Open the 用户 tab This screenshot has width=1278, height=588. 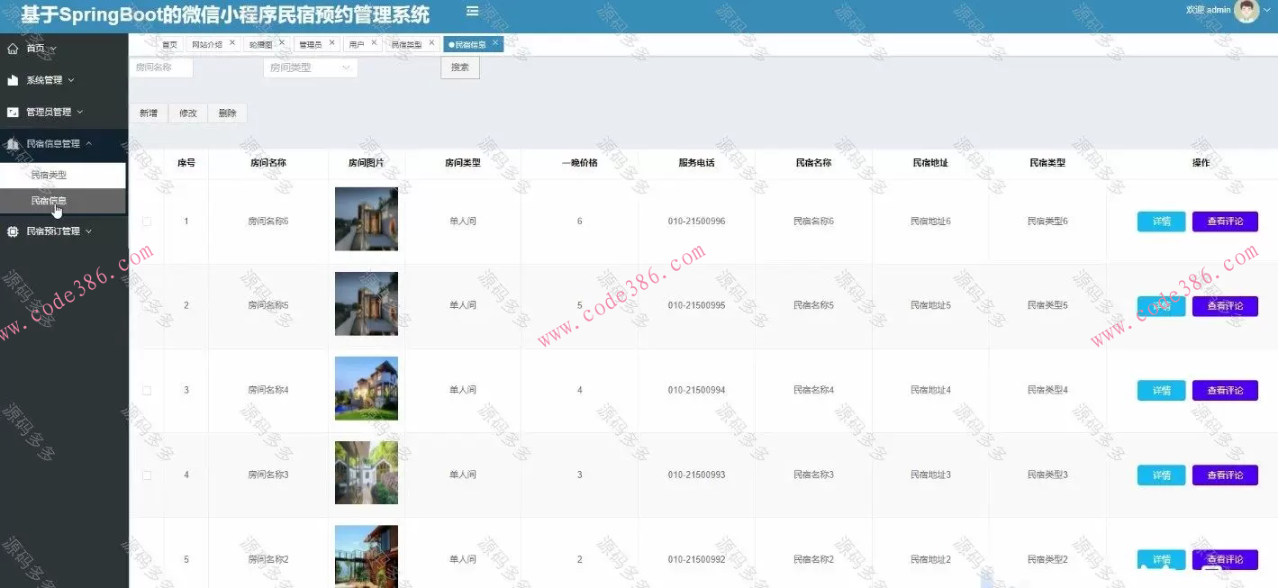[358, 42]
